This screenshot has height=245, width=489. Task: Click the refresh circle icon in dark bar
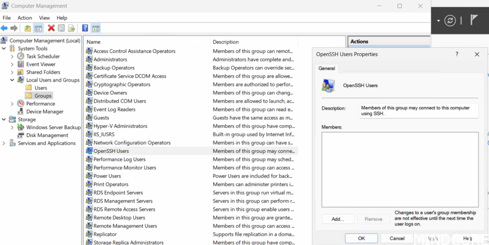pyautogui.click(x=450, y=21)
